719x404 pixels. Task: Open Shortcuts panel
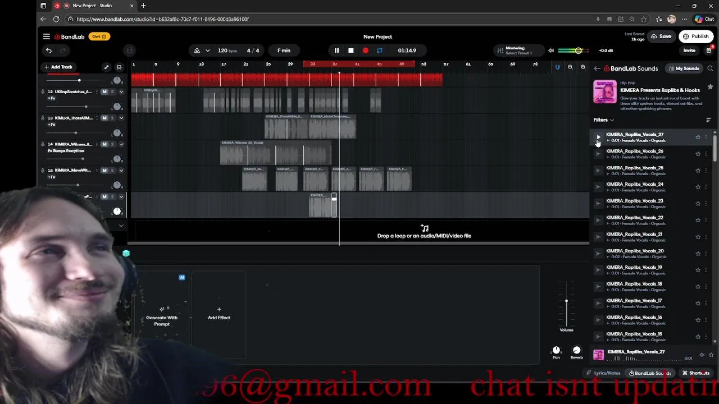point(696,373)
